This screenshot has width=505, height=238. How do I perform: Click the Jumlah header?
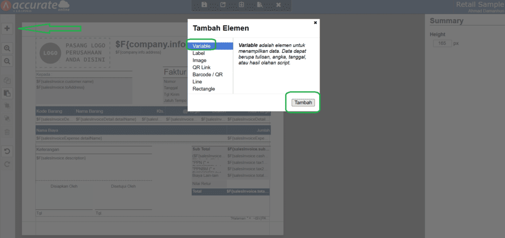[263, 130]
